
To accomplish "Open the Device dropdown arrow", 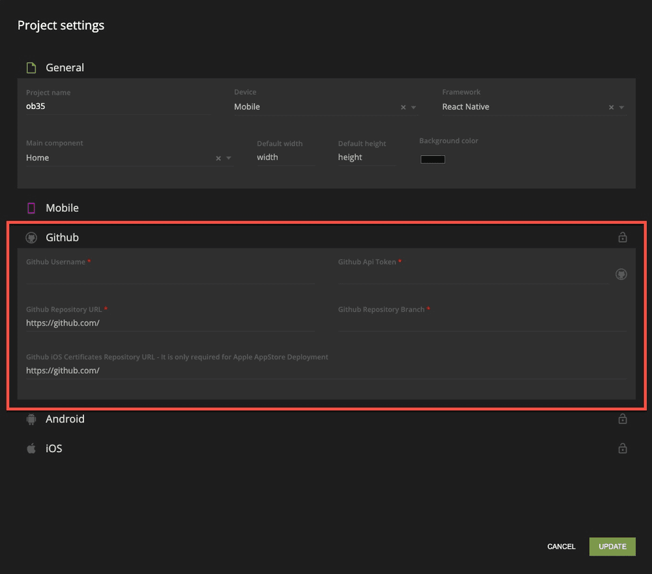I will click(413, 108).
